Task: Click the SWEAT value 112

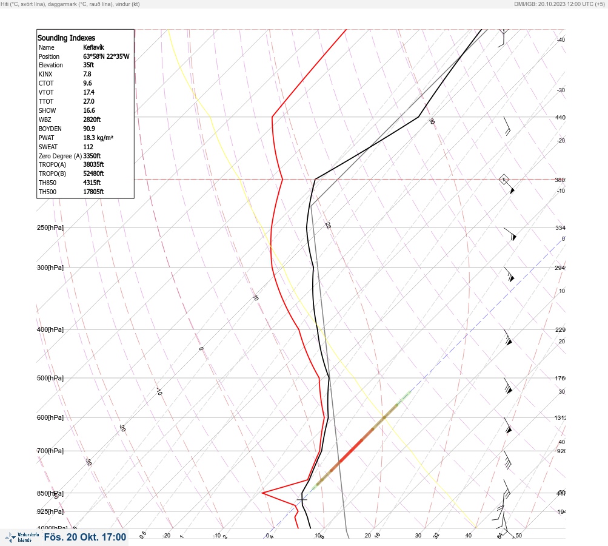Action: (x=88, y=147)
